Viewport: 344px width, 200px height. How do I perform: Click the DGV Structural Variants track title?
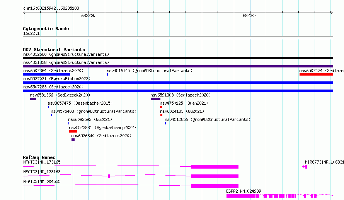54,50
